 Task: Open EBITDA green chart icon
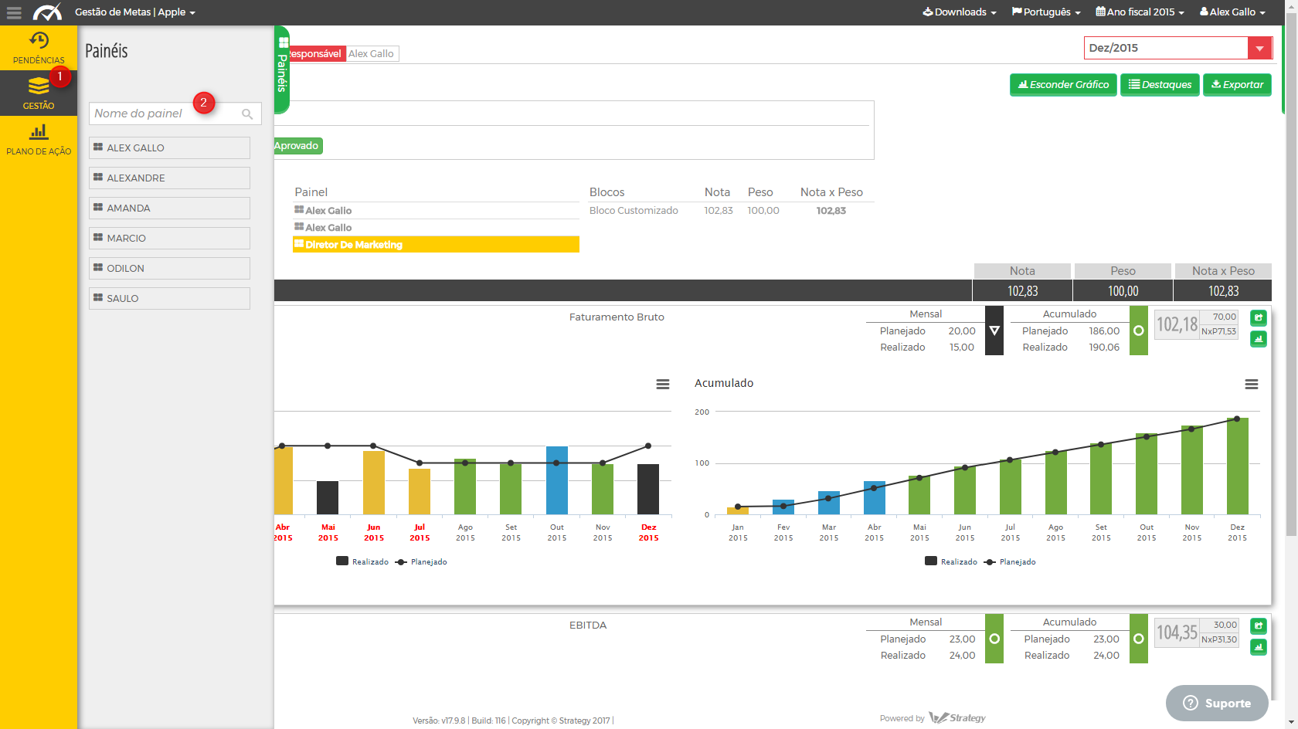1259,646
